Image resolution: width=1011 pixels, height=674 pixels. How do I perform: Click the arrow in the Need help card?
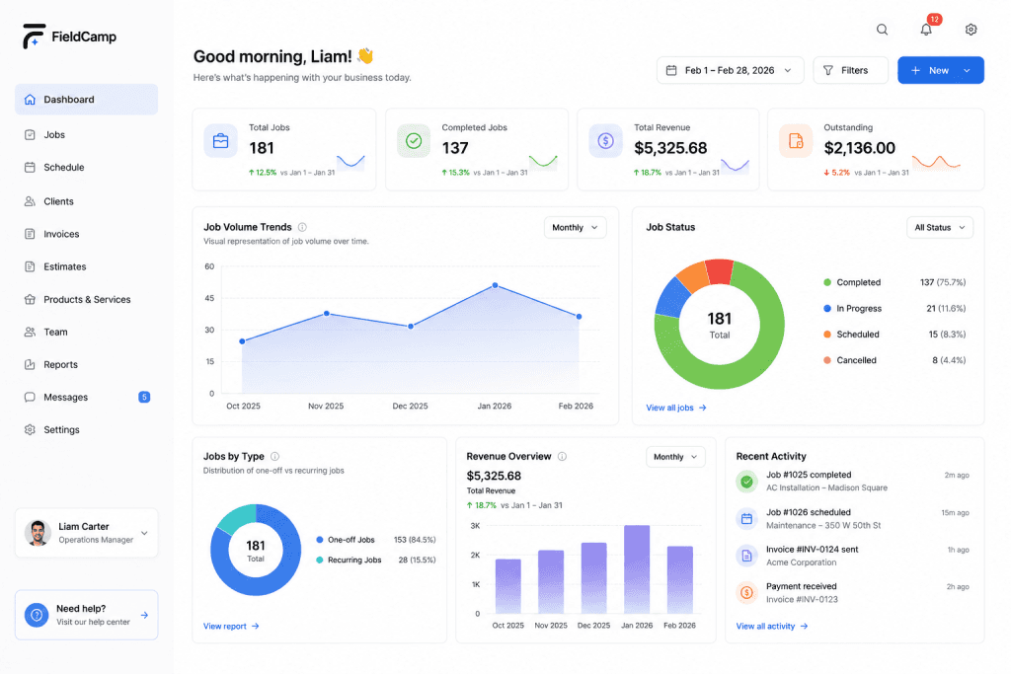pyautogui.click(x=144, y=616)
